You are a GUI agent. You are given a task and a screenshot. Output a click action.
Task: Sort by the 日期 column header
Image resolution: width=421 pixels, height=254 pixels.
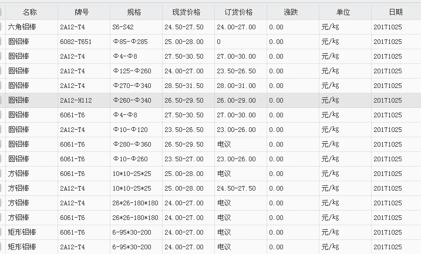pos(396,12)
